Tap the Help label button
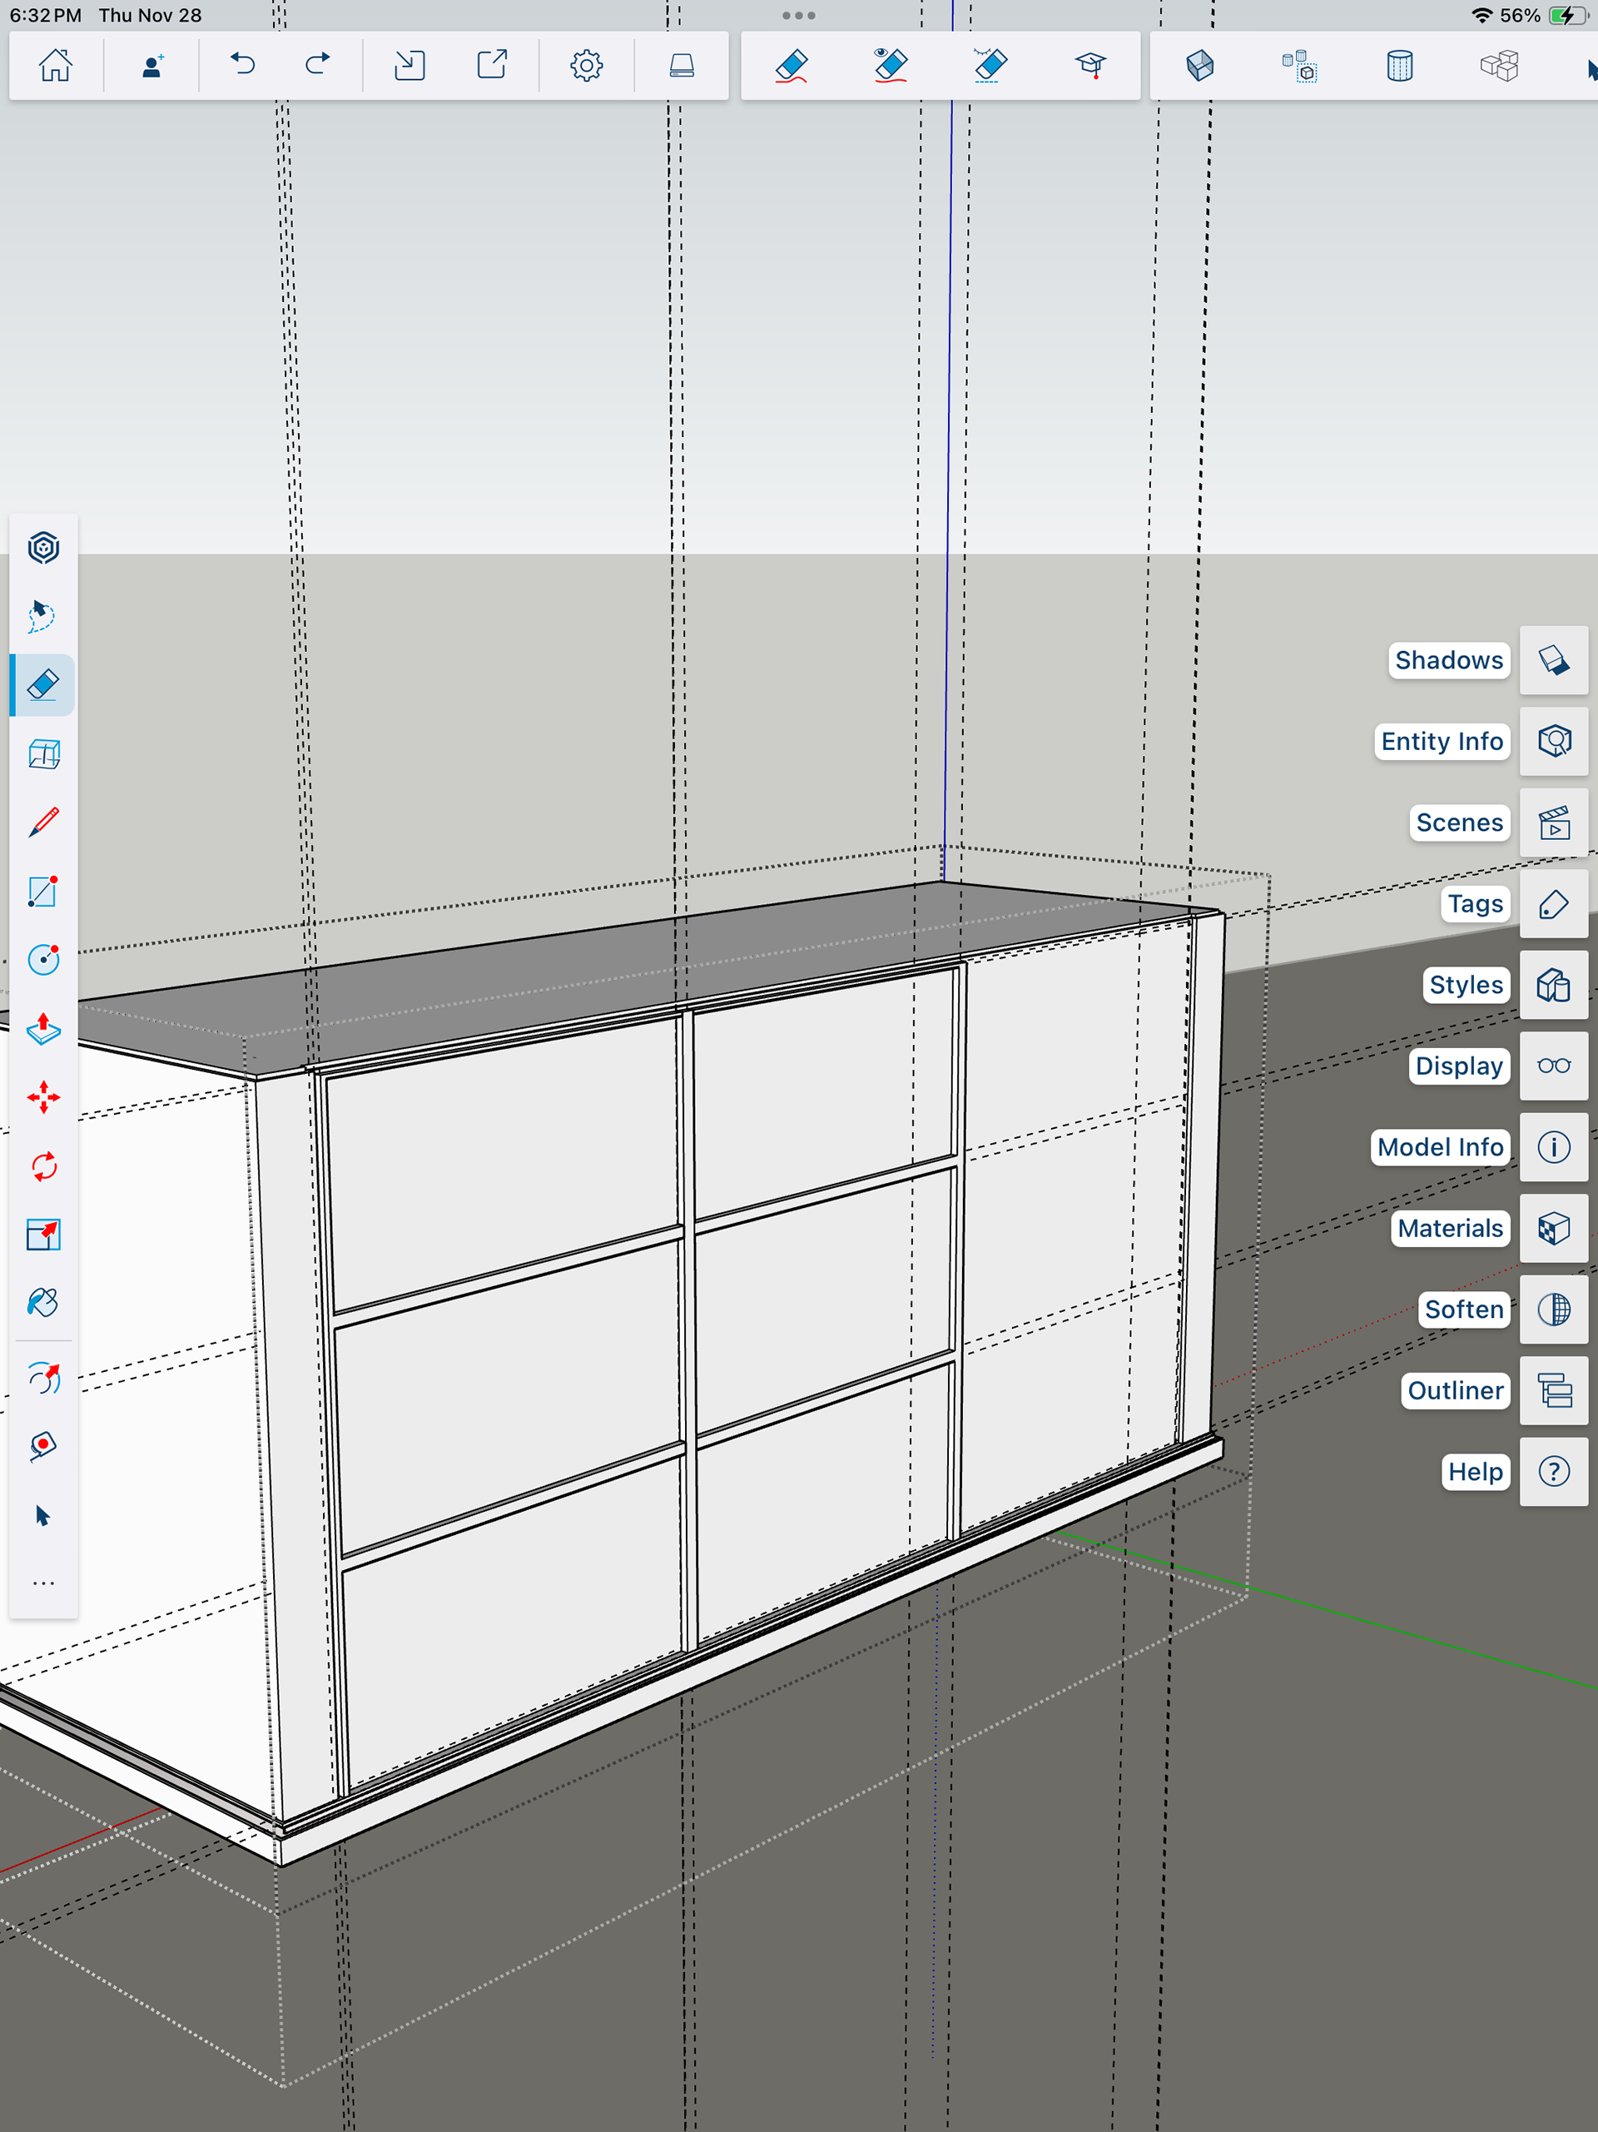Image resolution: width=1598 pixels, height=2132 pixels. pos(1475,1472)
